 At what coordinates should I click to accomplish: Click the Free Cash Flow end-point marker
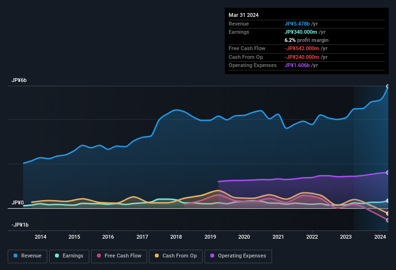point(387,220)
